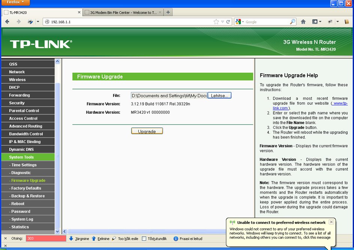Close the 3G Modem Bin File Center tab
The width and height of the screenshot is (354, 250).
coord(160,12)
